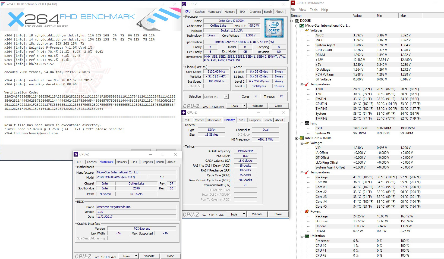Click the Powers flame icon in HWMonitor
444x259 pixels.
pos(307,211)
